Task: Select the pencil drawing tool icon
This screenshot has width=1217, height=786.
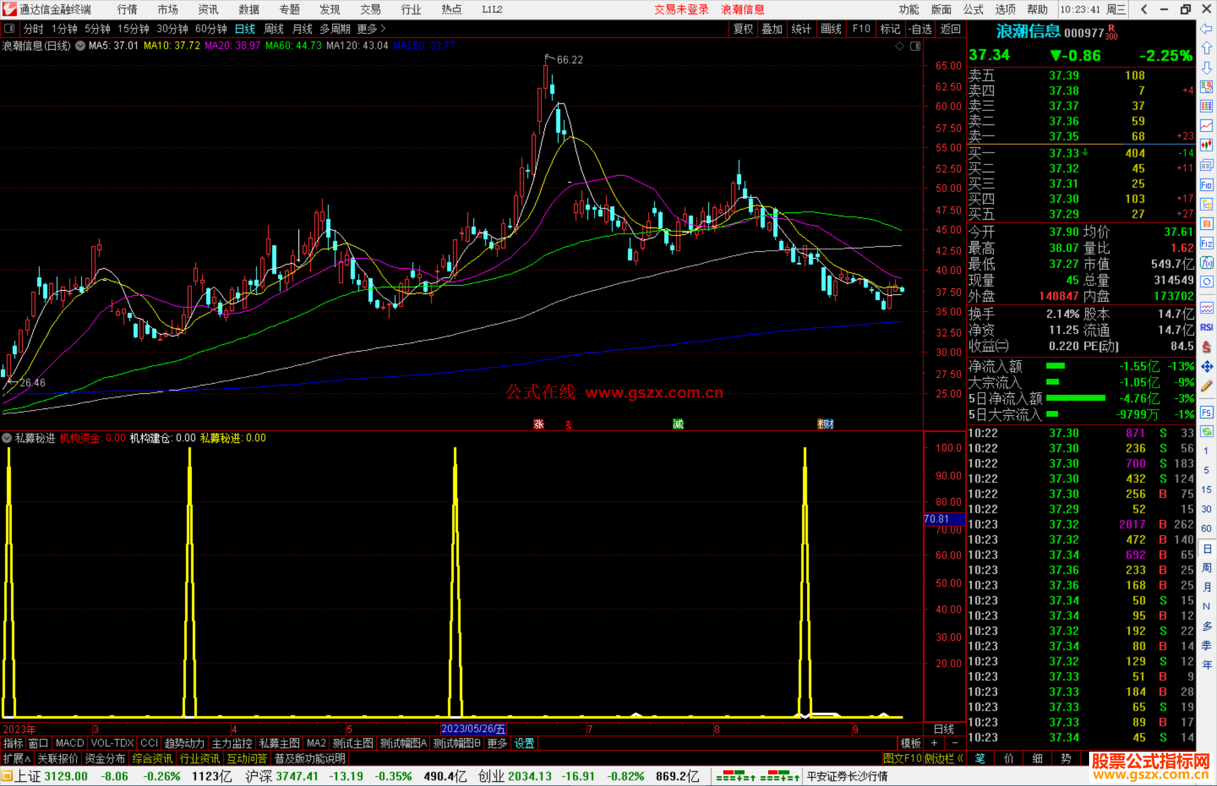Action: pyautogui.click(x=1206, y=387)
